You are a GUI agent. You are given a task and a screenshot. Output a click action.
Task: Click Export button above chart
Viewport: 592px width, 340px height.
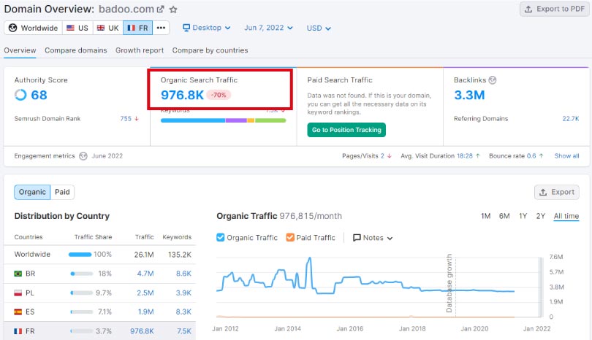tap(557, 192)
